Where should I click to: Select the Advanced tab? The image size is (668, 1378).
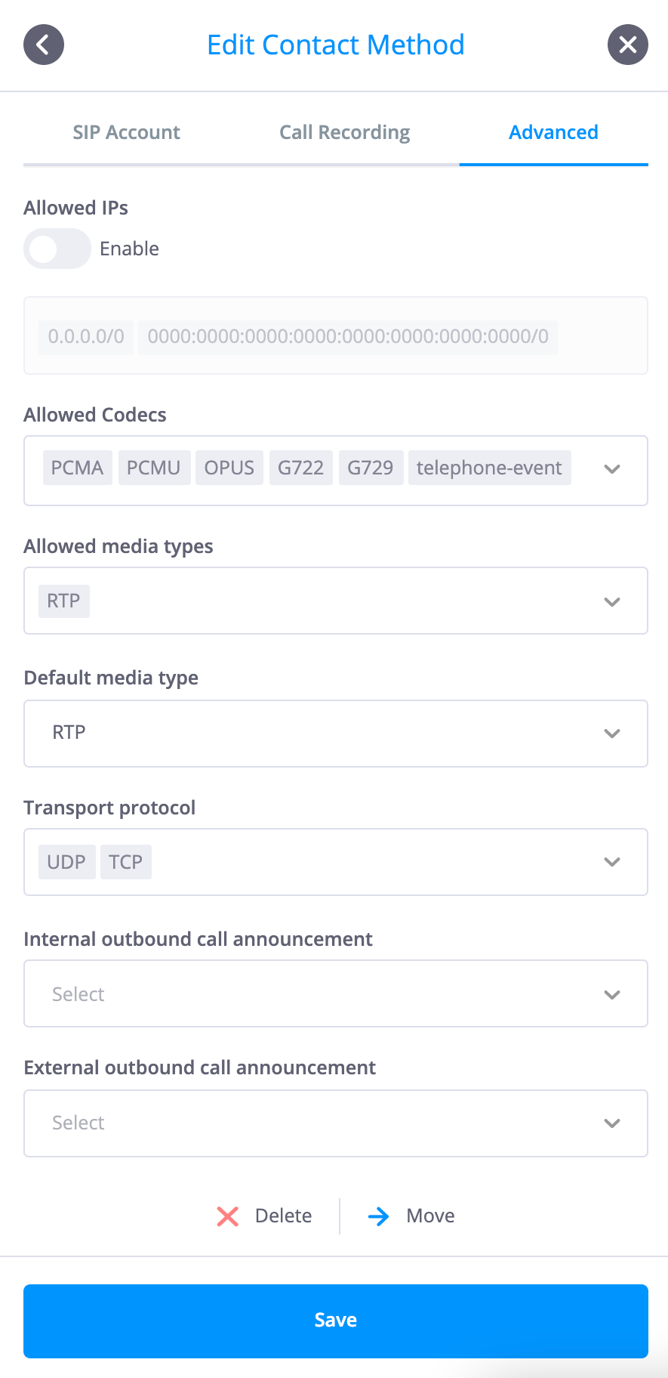point(553,132)
